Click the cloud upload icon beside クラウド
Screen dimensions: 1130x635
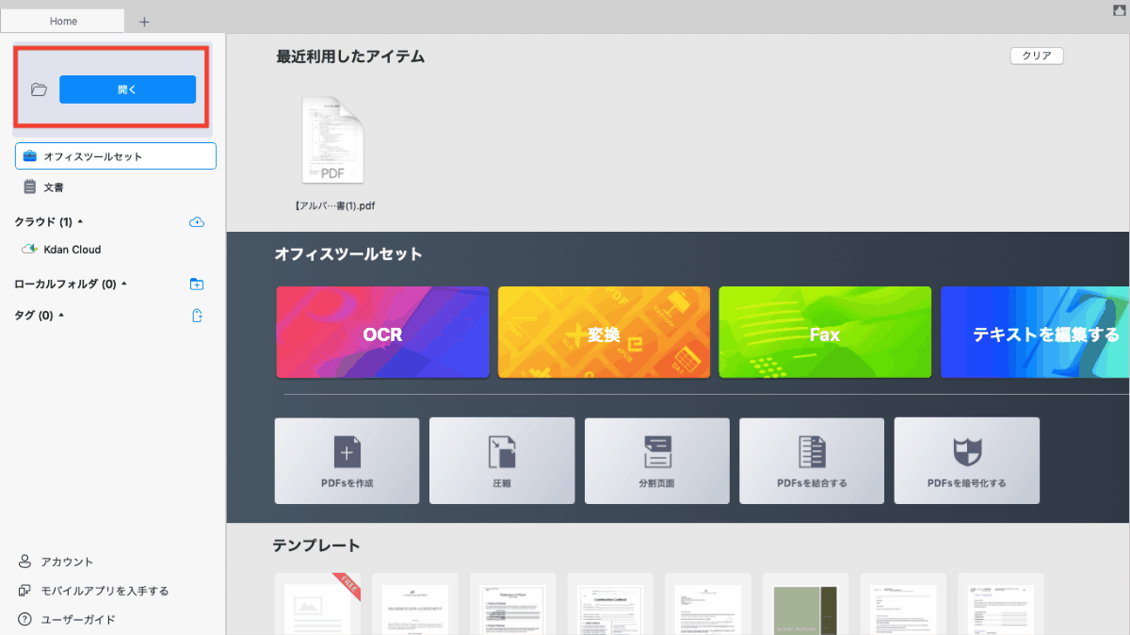click(197, 222)
